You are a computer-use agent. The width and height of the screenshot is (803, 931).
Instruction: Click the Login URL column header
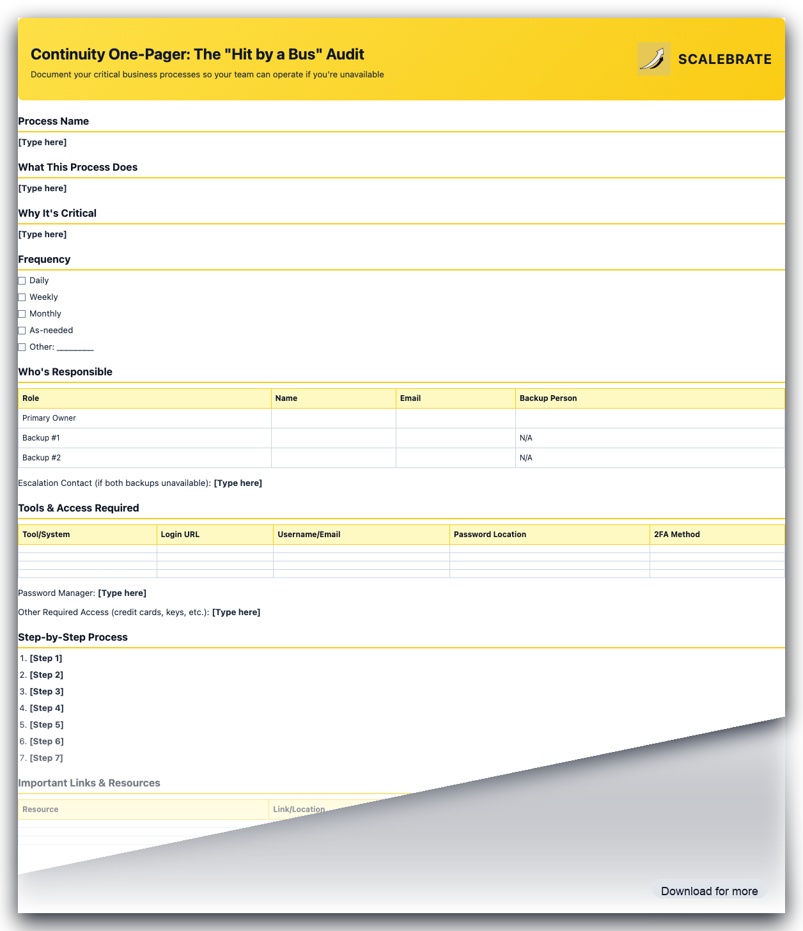click(x=215, y=535)
